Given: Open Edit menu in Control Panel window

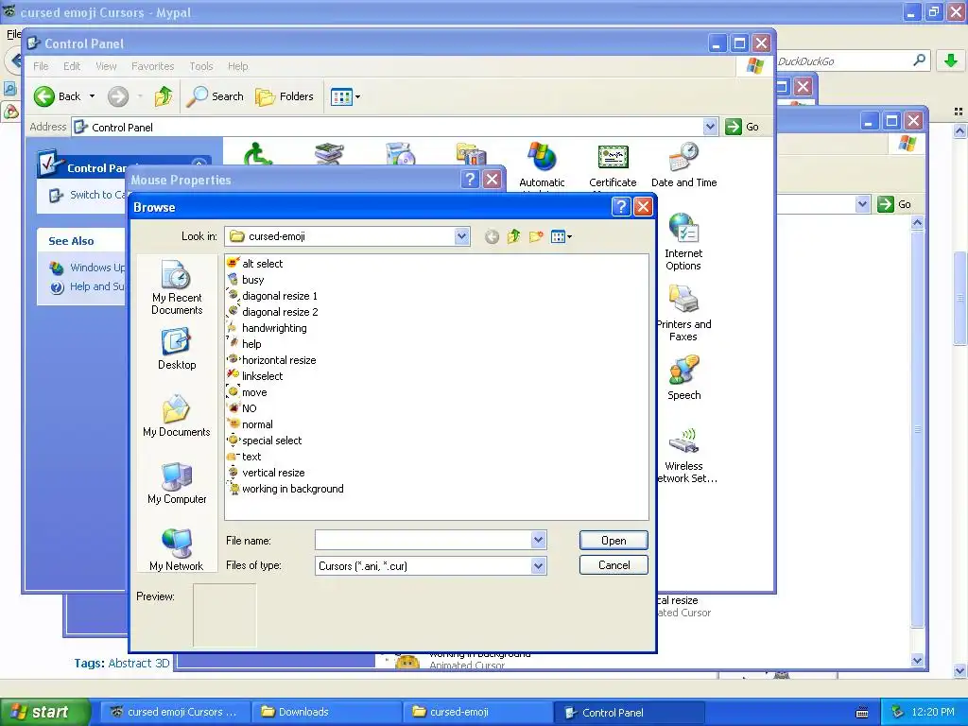Looking at the screenshot, I should (x=72, y=66).
